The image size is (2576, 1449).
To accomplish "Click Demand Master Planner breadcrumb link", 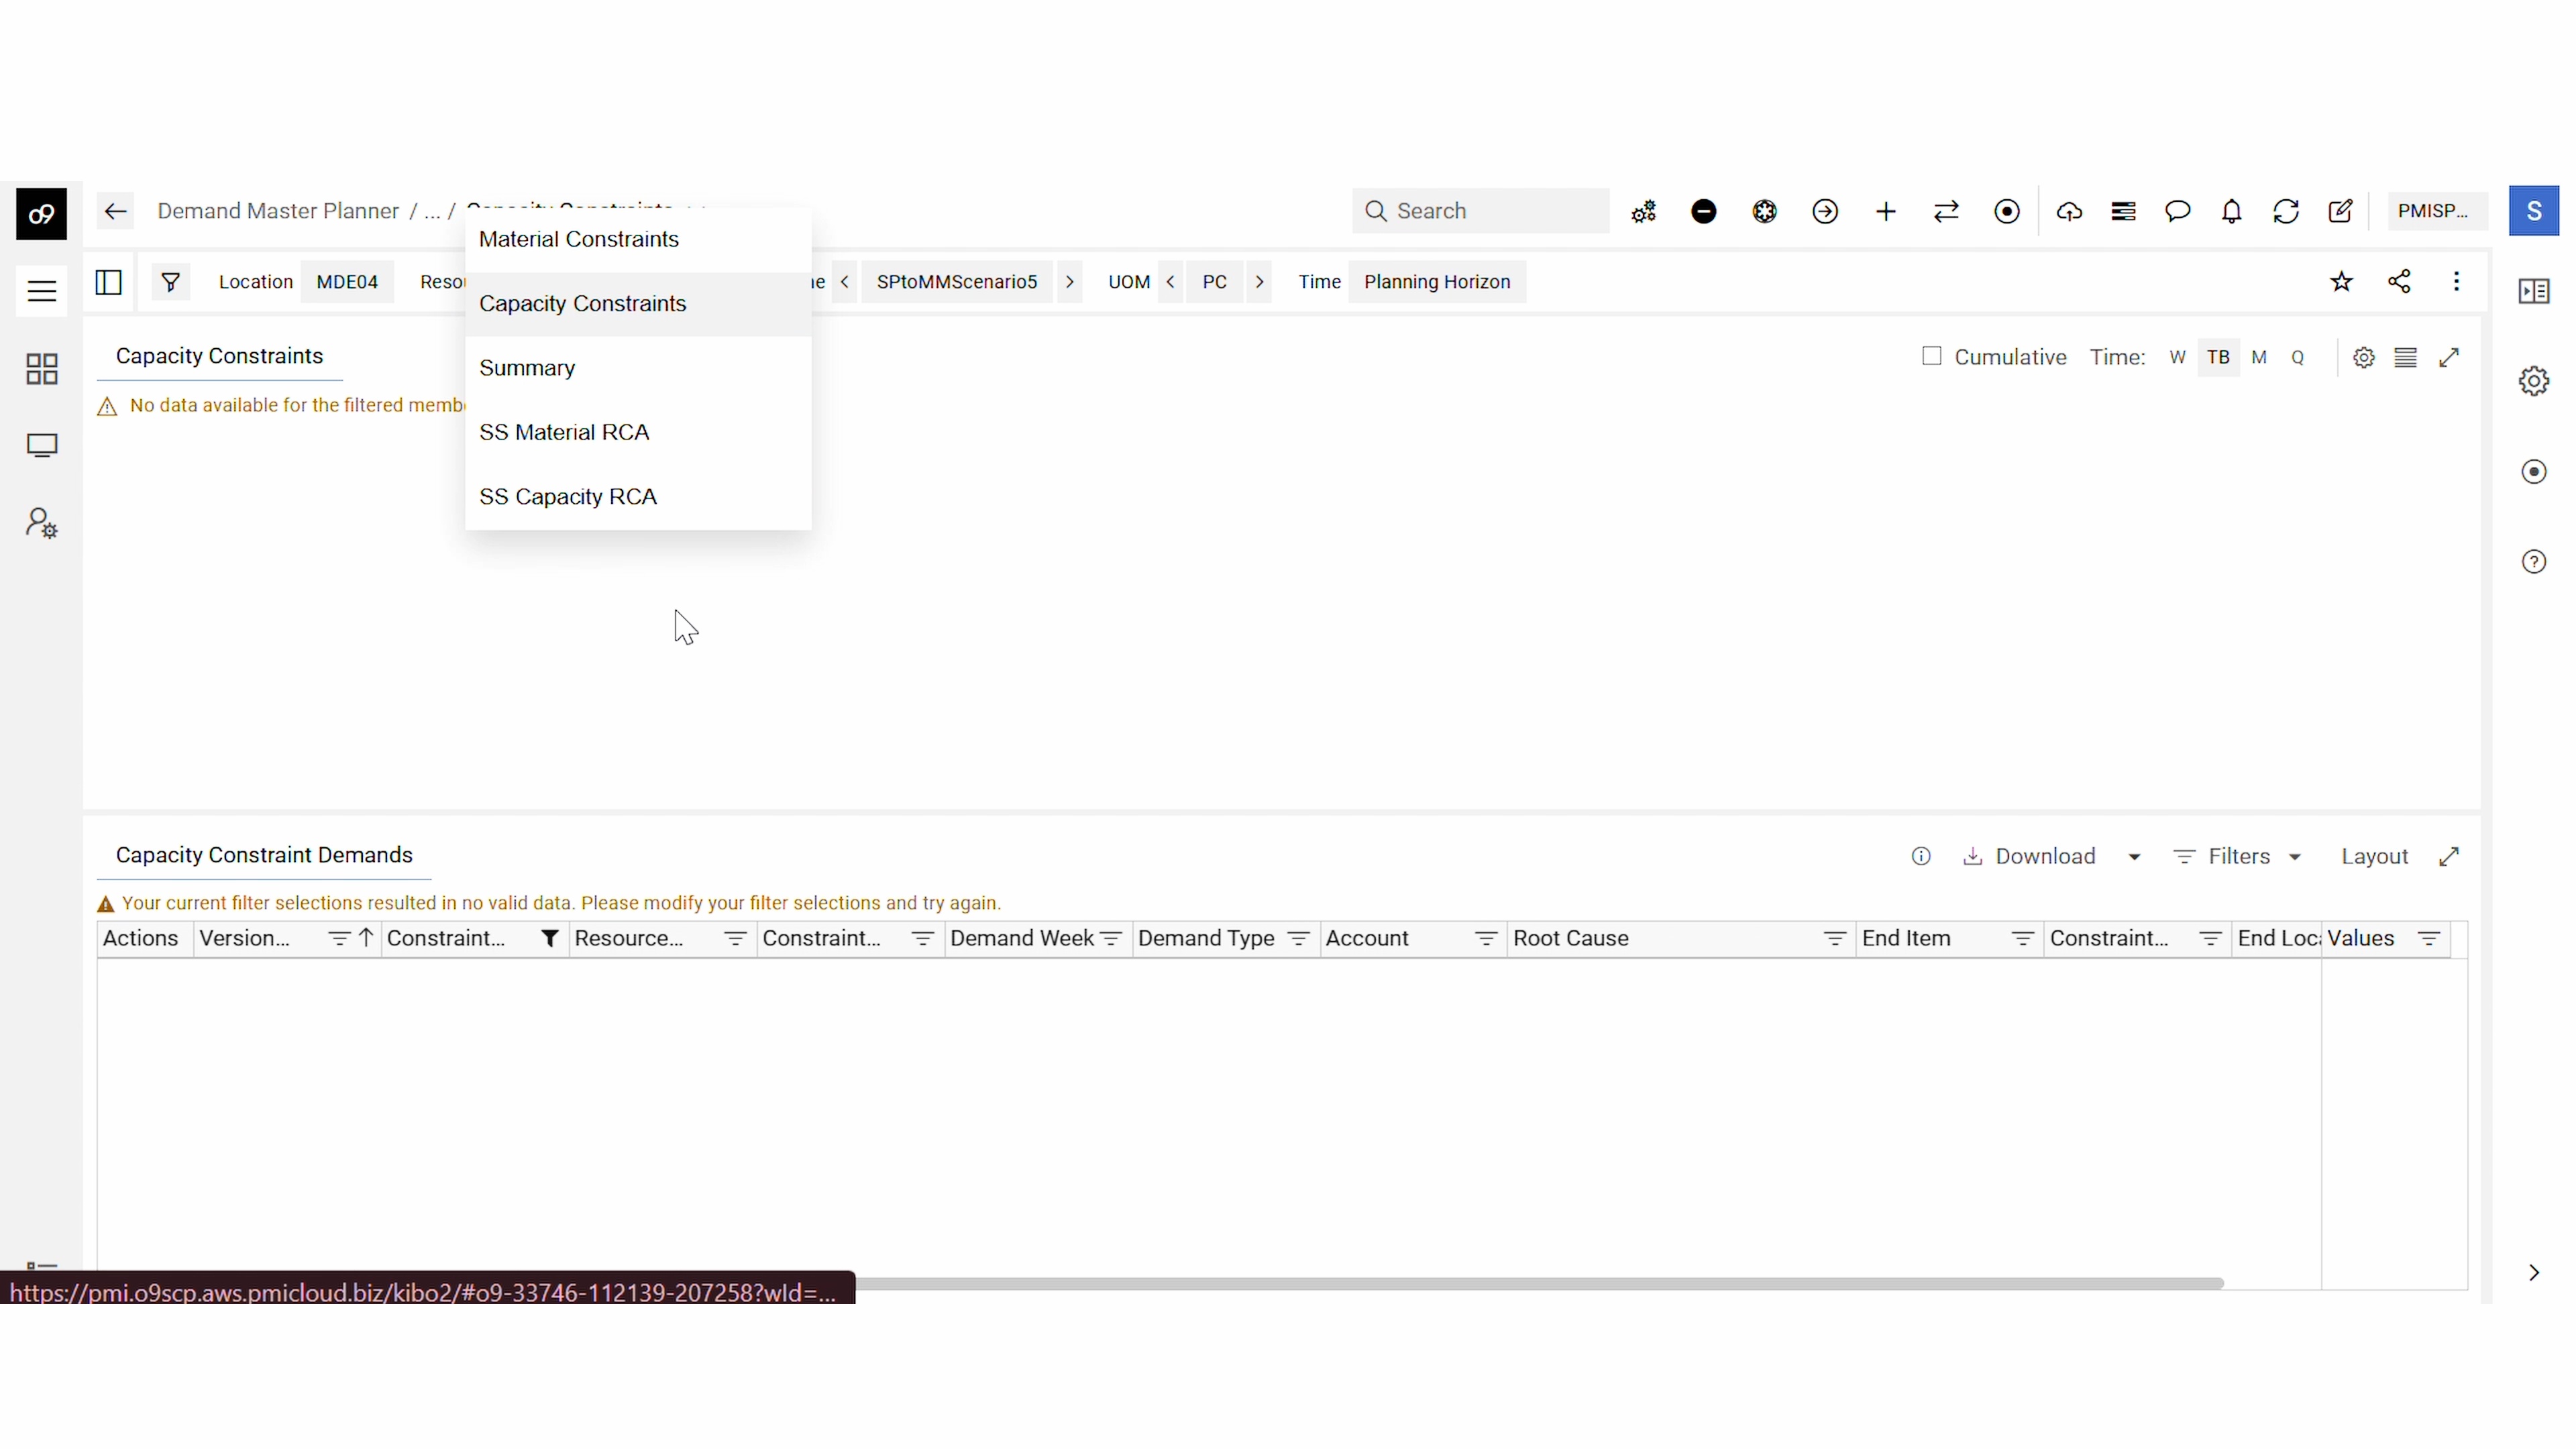I will 277,211.
